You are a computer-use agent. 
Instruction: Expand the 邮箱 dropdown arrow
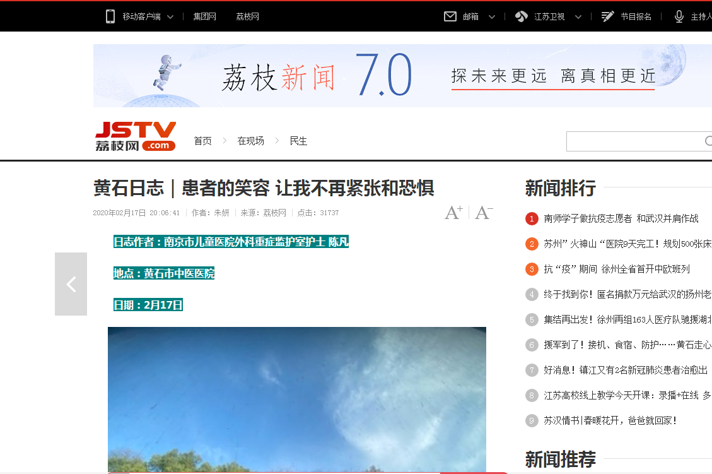point(491,16)
